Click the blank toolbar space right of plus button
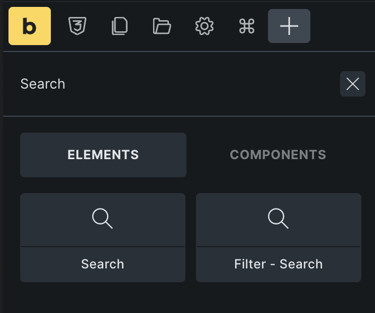The image size is (375, 313). 342,26
